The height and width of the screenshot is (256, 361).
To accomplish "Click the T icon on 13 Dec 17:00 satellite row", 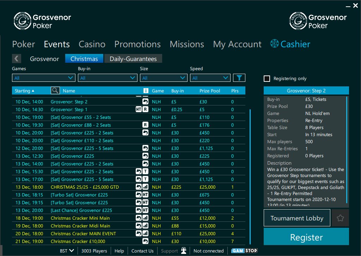I will click(x=145, y=179).
